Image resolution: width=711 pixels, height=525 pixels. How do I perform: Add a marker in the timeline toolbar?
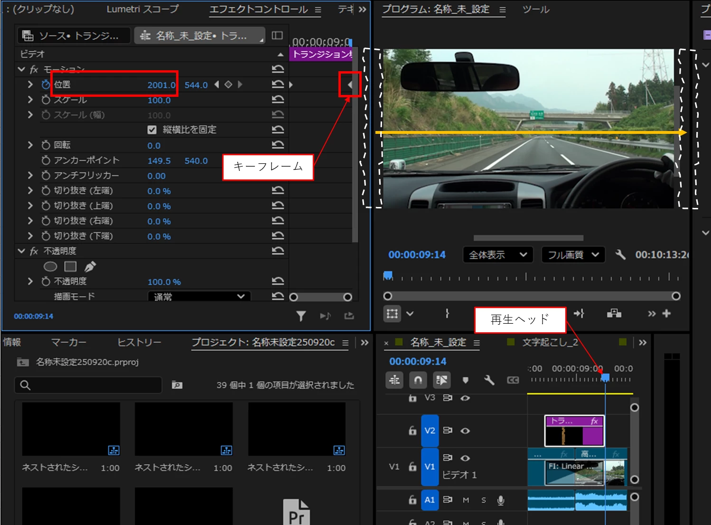465,380
